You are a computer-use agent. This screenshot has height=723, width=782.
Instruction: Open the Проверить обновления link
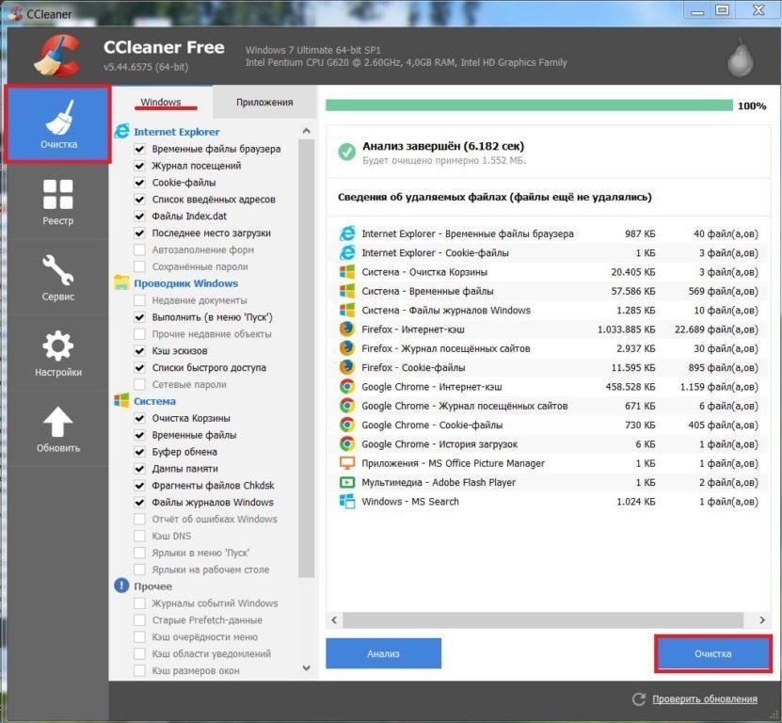[705, 699]
